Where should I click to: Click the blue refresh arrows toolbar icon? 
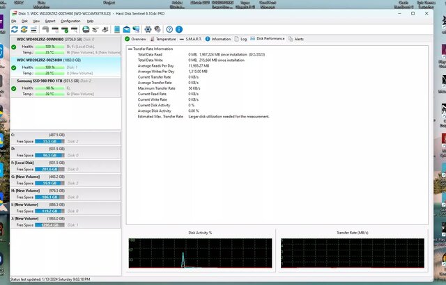[15, 29]
